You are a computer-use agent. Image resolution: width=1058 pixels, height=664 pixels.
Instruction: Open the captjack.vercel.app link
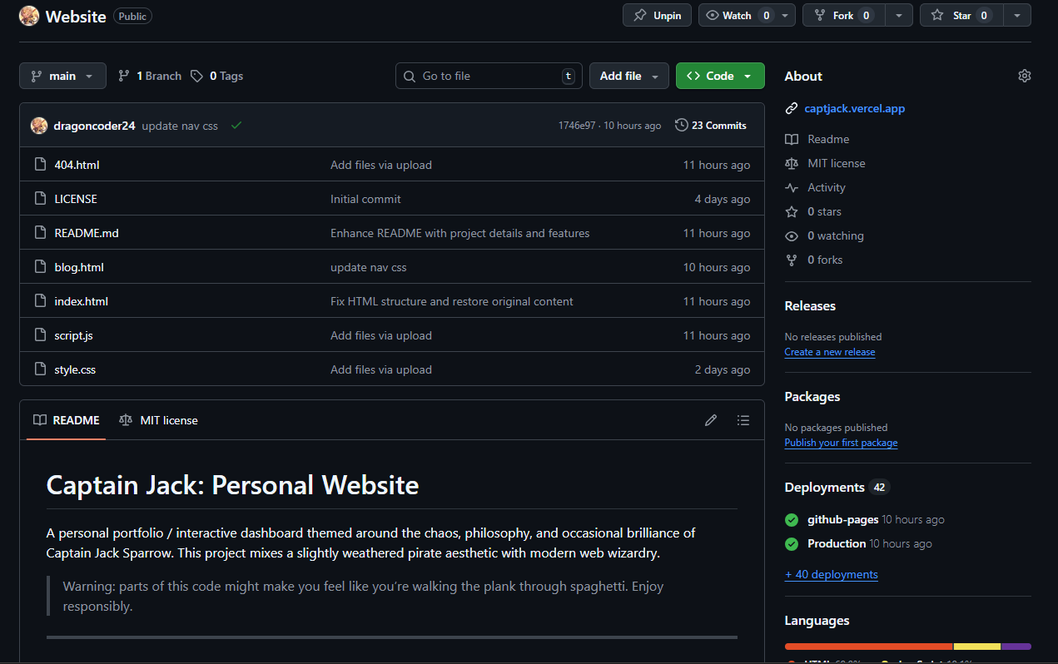[854, 108]
